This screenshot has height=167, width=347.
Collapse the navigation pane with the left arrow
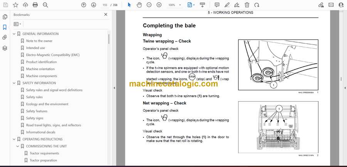(x=114, y=88)
